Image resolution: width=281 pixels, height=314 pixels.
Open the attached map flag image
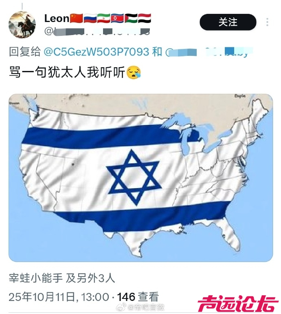click(x=140, y=178)
